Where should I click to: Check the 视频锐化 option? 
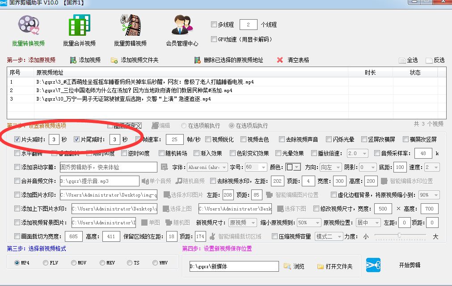[x=208, y=139]
